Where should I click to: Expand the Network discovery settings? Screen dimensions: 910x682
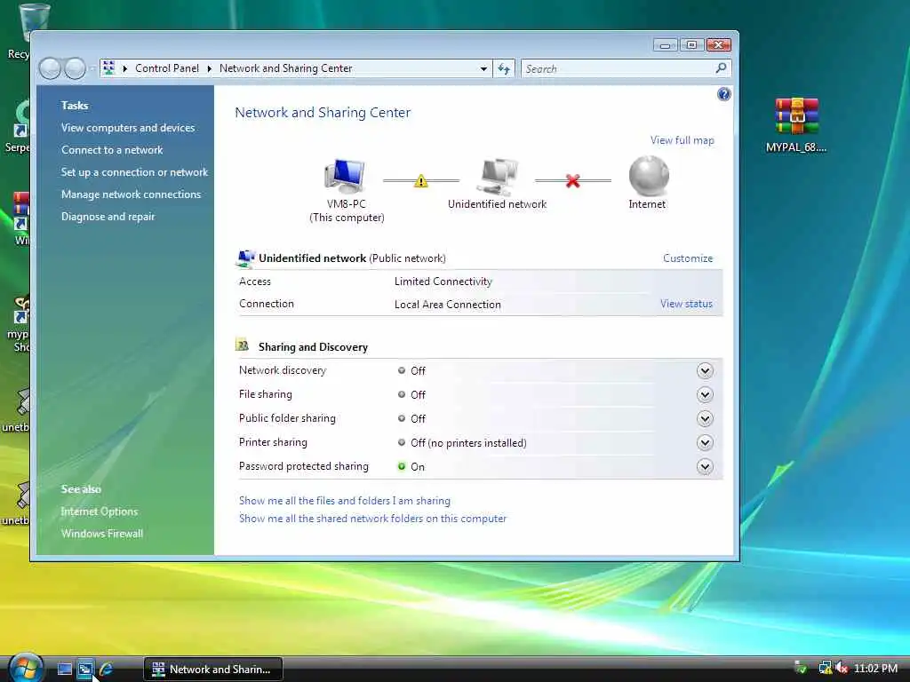[x=705, y=370]
